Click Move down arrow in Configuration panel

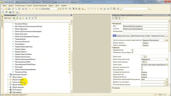click(x=29, y=18)
